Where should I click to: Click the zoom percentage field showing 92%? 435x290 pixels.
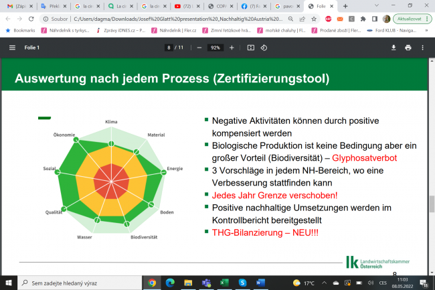[215, 48]
